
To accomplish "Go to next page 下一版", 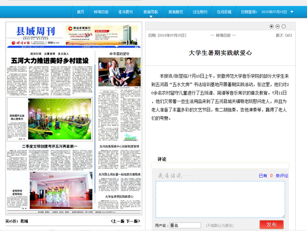I will pos(133,221).
